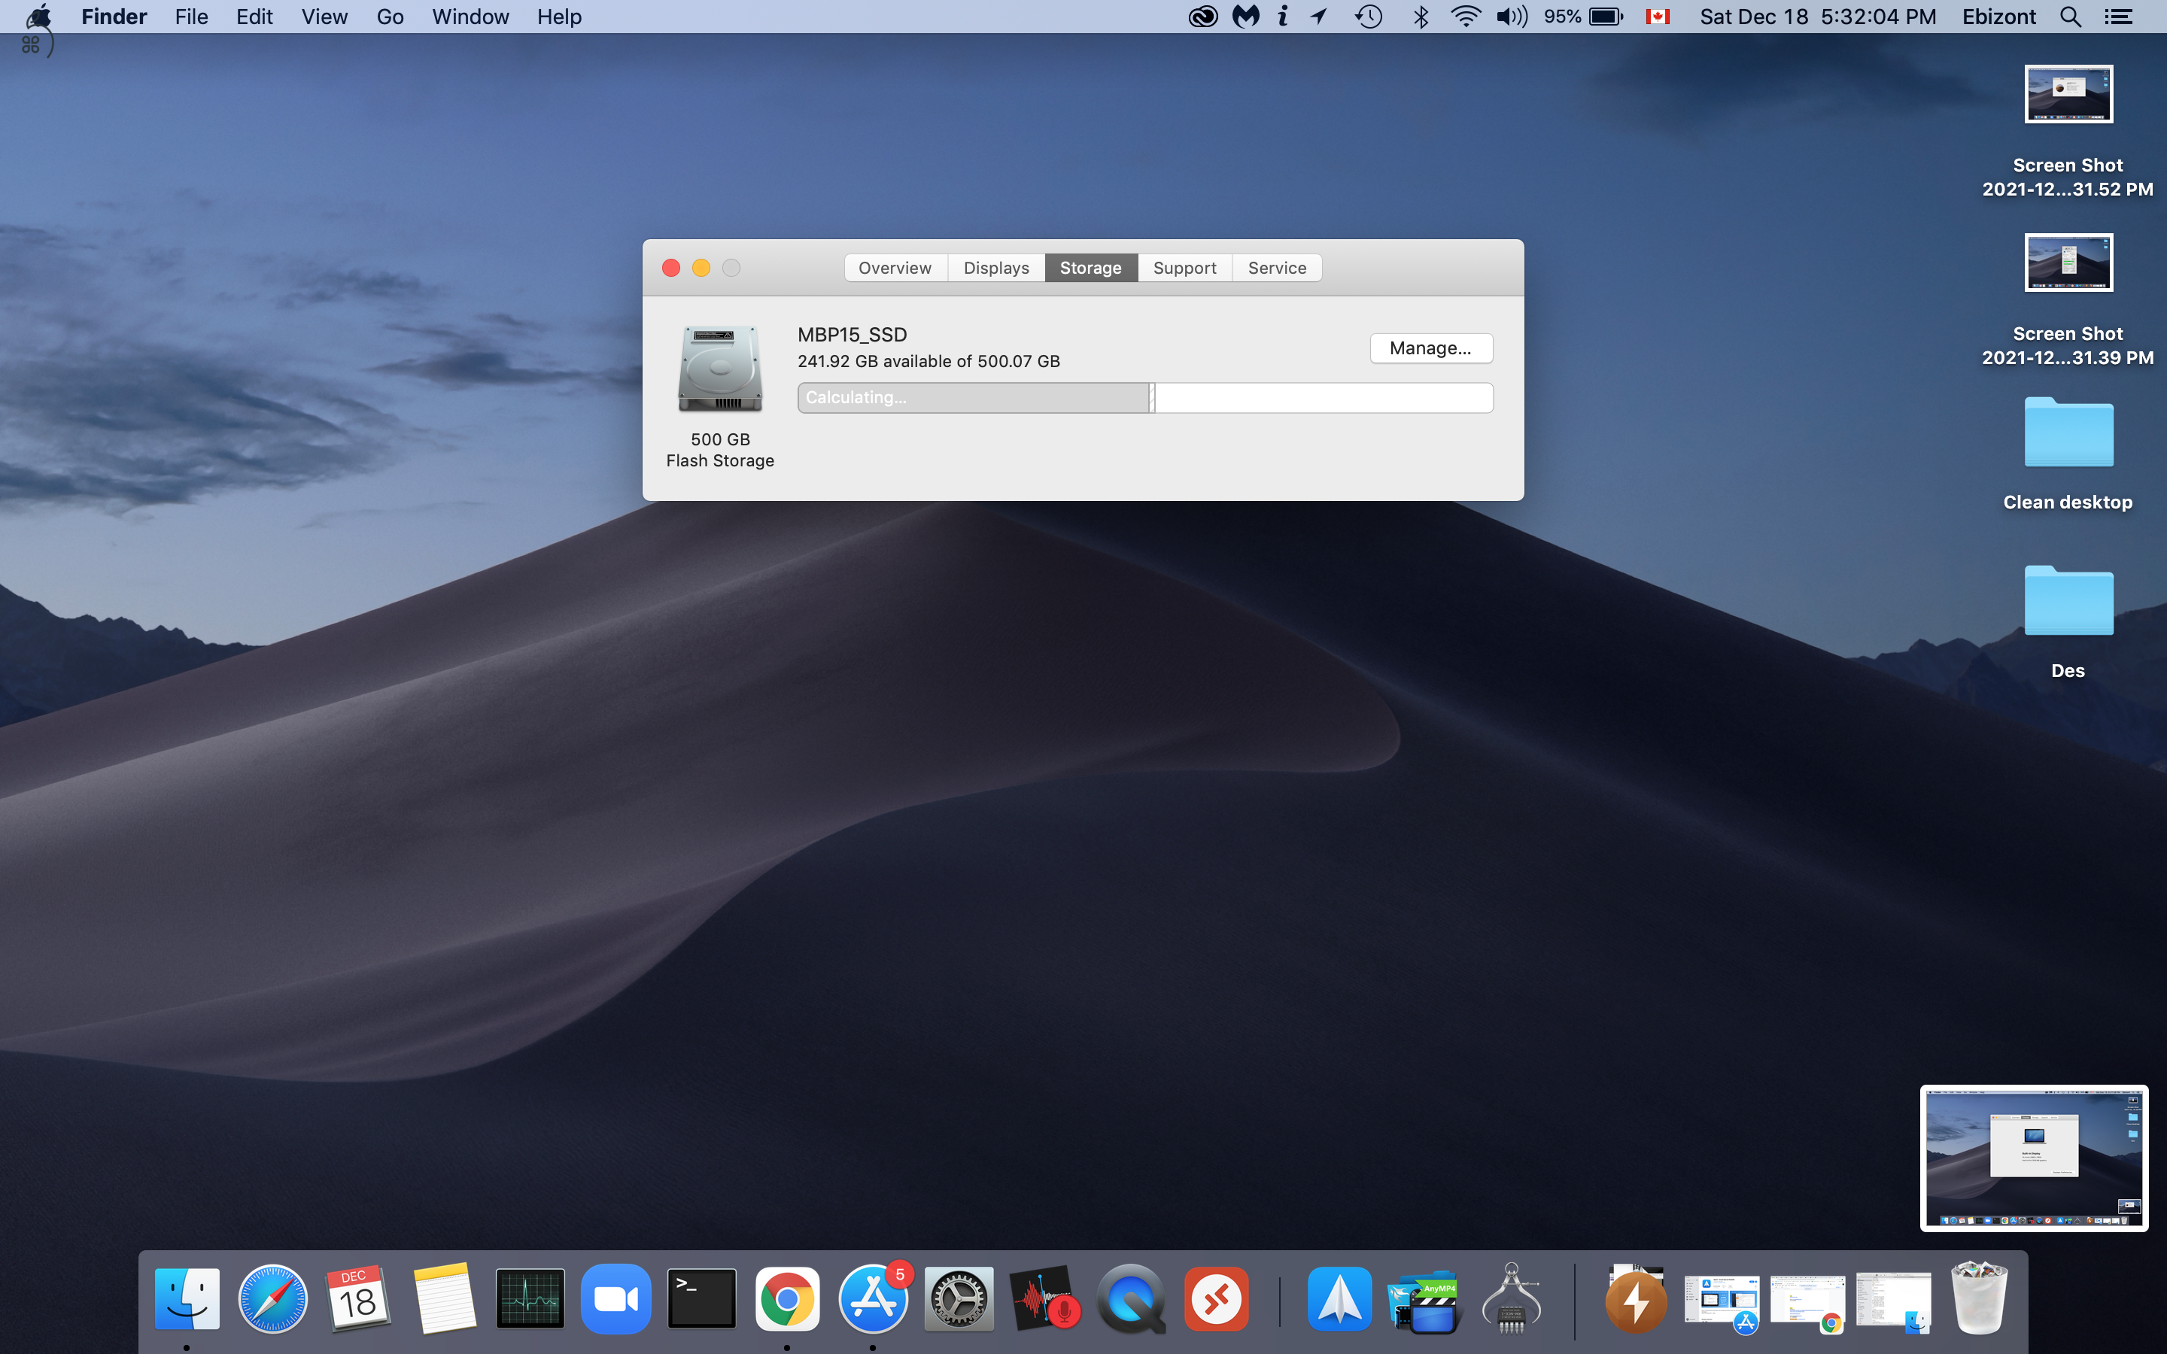Open QuickTime Player from the Dock
This screenshot has height=1354, width=2167.
click(1131, 1298)
